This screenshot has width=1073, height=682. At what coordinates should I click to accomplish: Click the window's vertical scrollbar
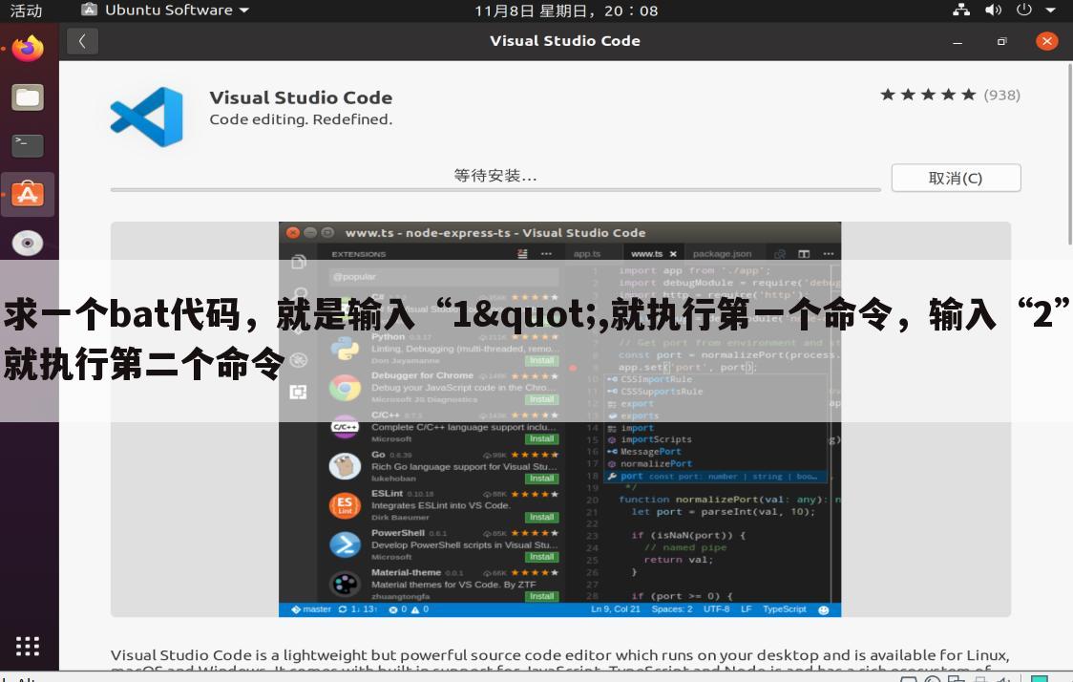pos(1069,154)
